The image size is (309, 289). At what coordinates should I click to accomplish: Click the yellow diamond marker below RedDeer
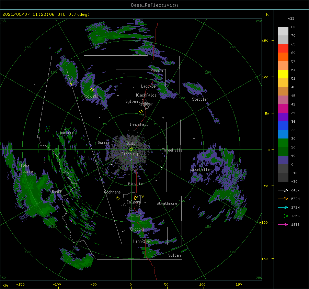141,112
